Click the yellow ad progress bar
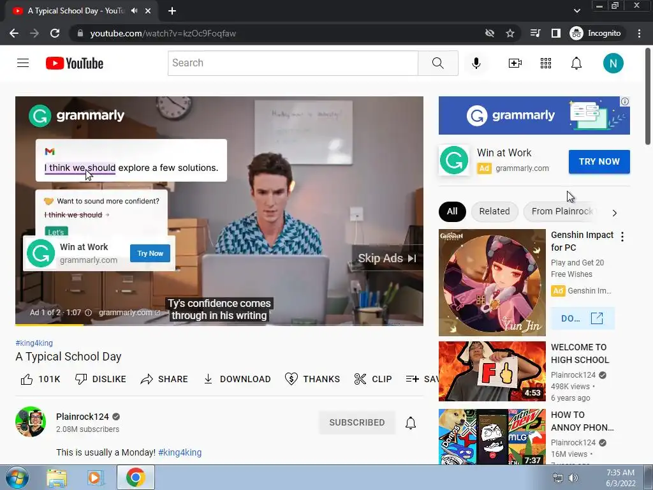653x490 pixels. tap(49, 325)
